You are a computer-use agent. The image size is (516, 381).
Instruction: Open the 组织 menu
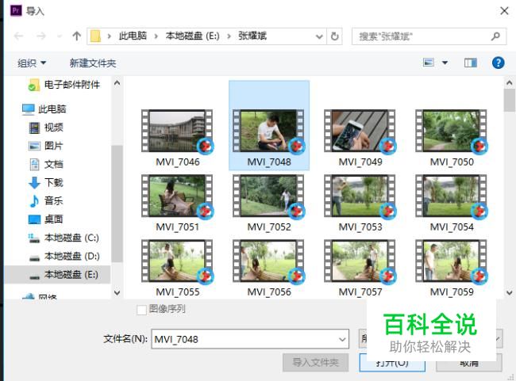pos(32,63)
